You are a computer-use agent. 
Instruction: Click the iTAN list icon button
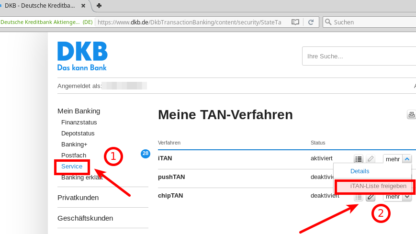point(358,159)
